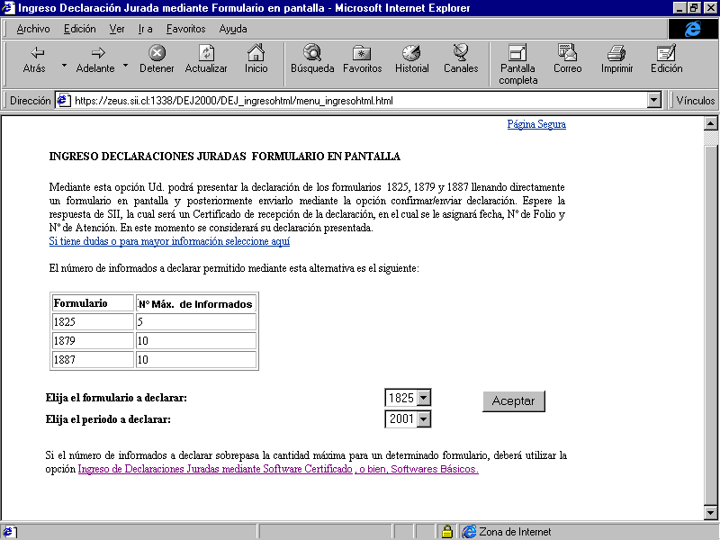Open the Canales panel

pyautogui.click(x=461, y=59)
